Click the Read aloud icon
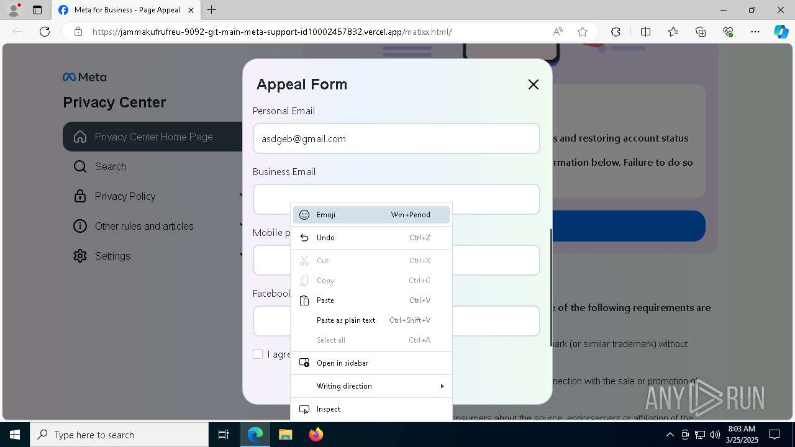This screenshot has height=447, width=795. [558, 32]
